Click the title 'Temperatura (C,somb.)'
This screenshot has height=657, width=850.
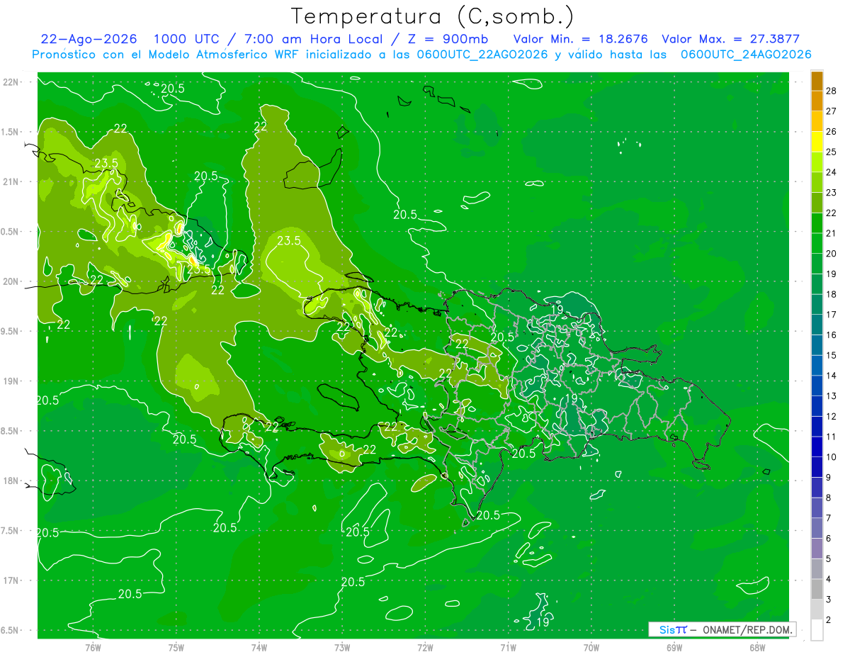[x=432, y=17]
